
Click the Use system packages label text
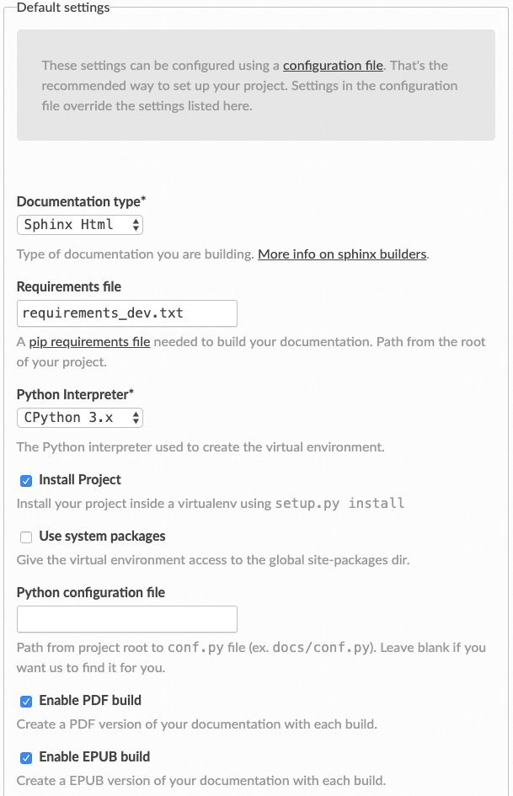click(x=102, y=536)
